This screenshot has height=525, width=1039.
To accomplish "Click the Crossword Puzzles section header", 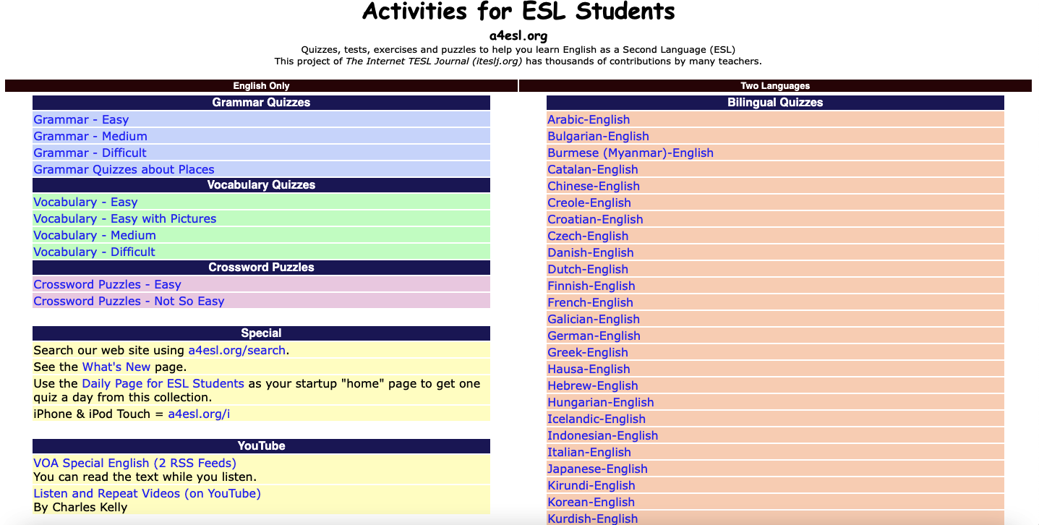I will 261,268.
